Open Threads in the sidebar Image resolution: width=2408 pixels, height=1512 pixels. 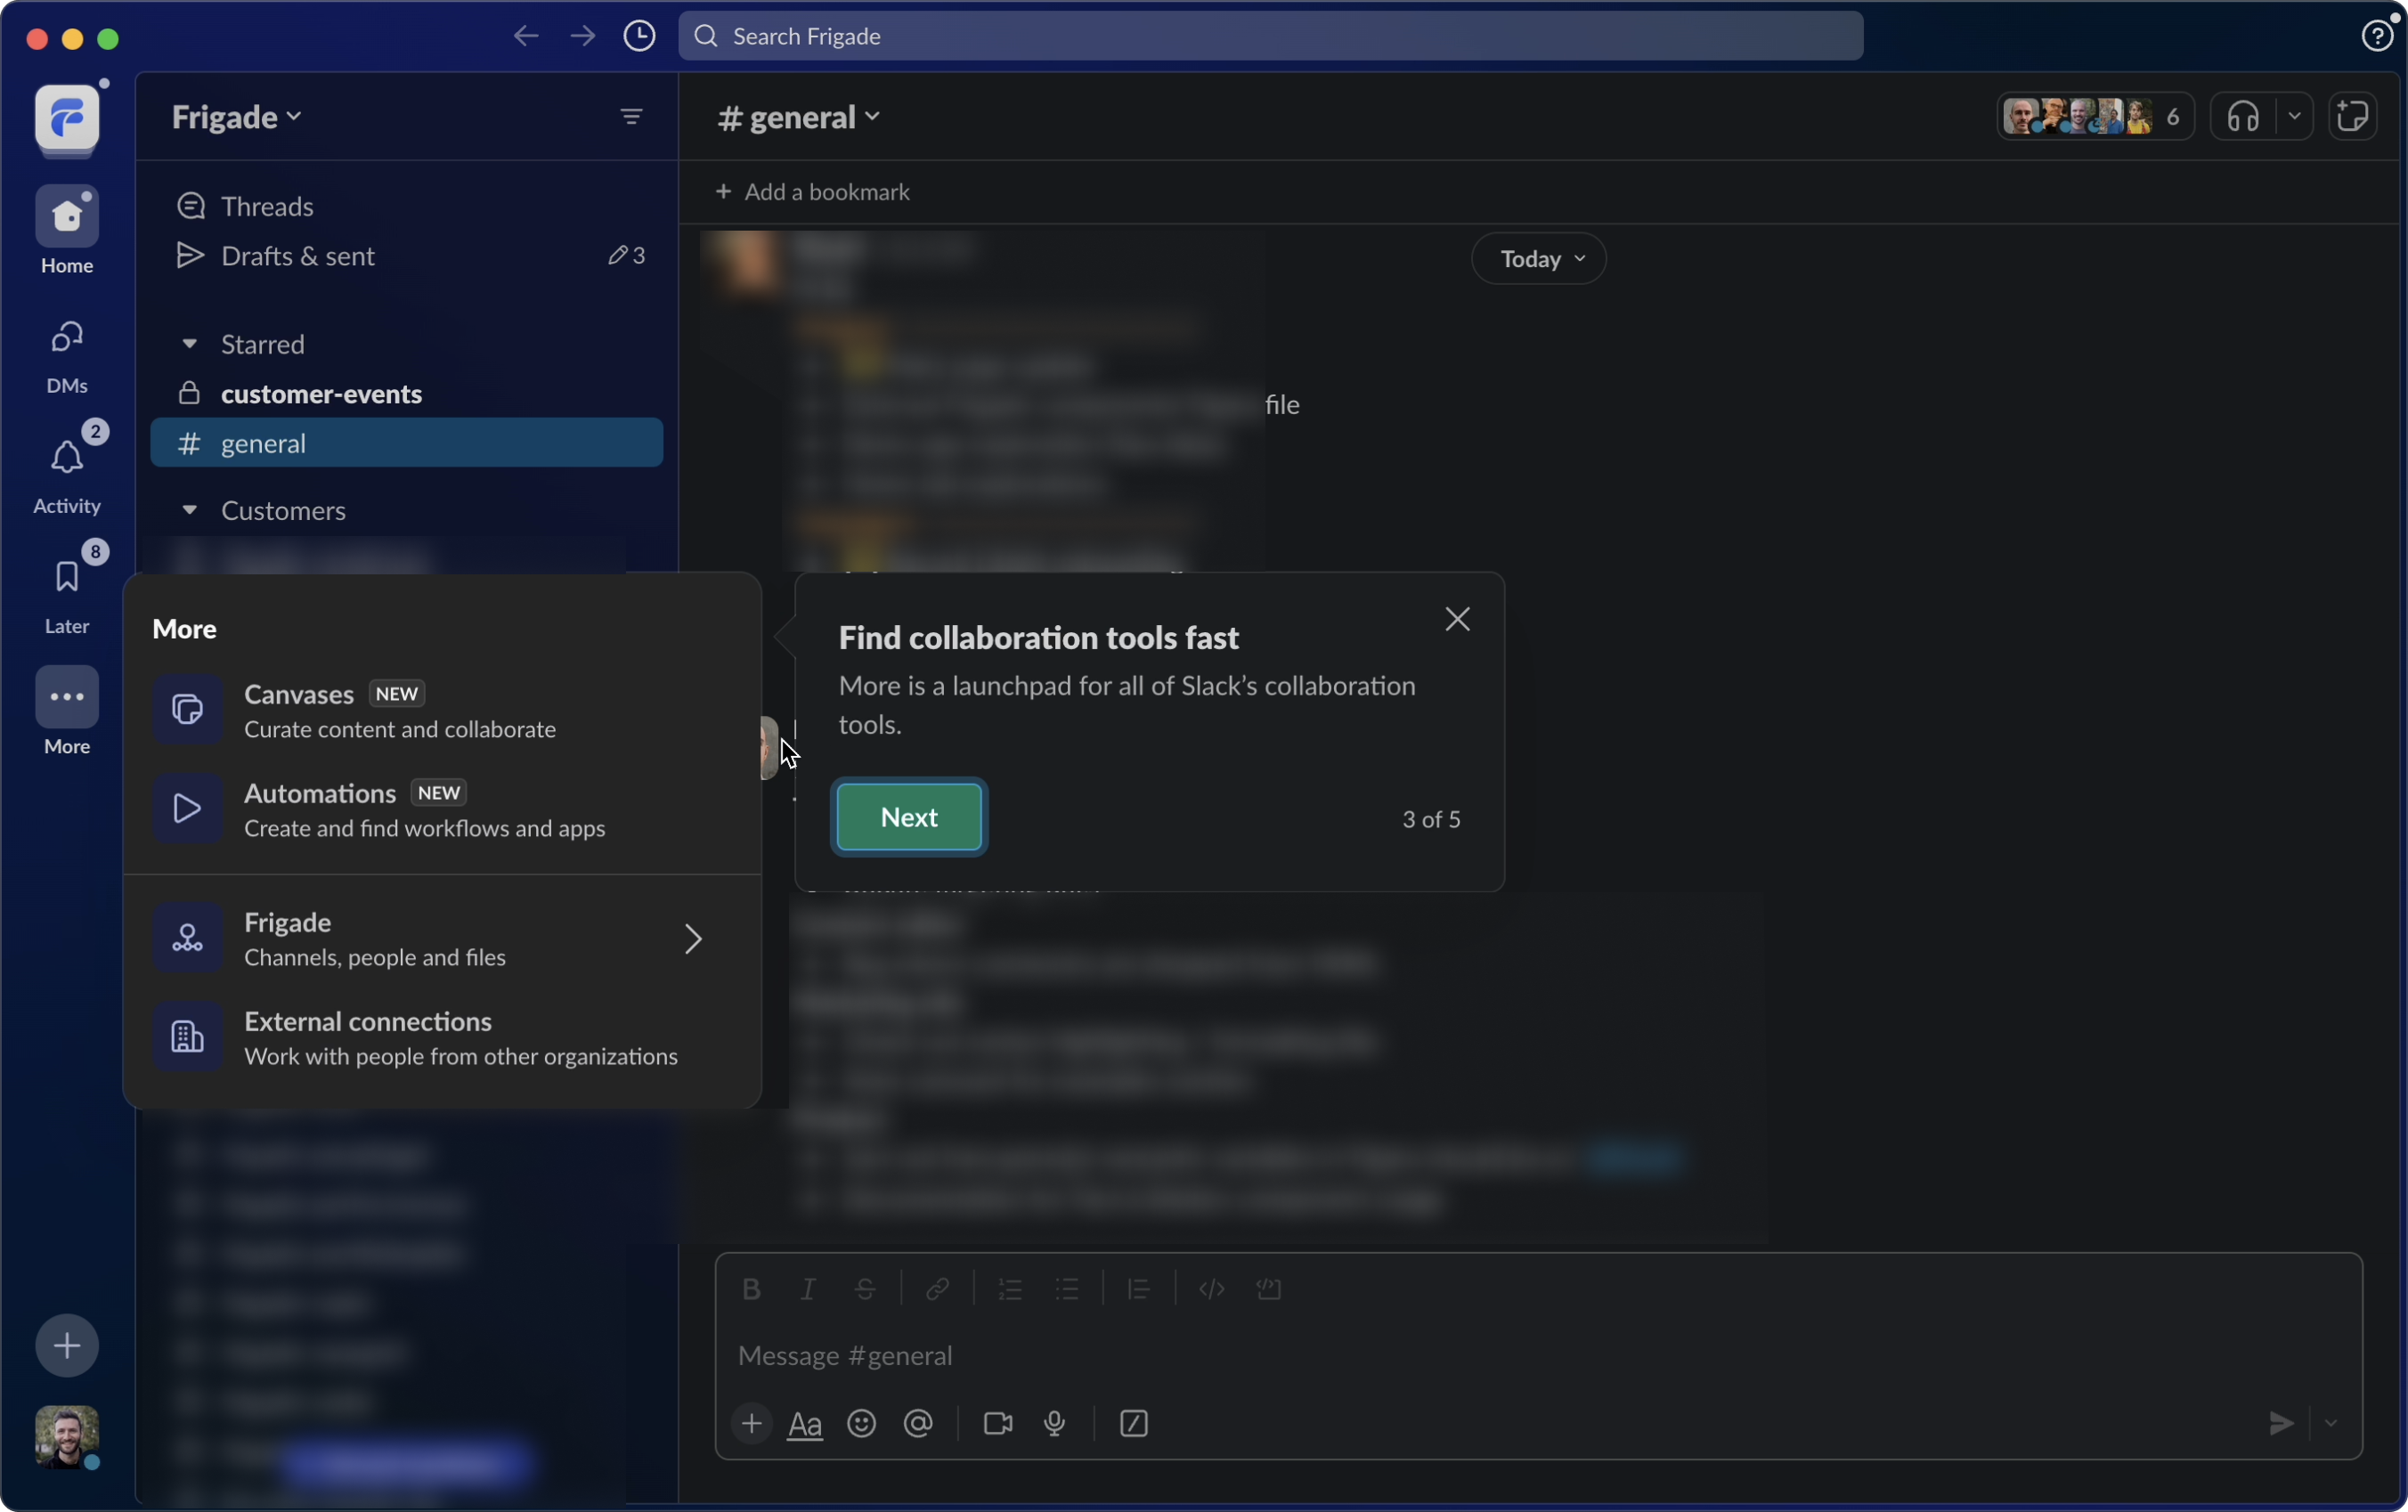coord(407,206)
